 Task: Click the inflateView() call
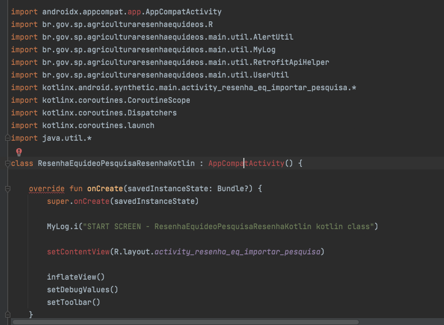(x=76, y=277)
